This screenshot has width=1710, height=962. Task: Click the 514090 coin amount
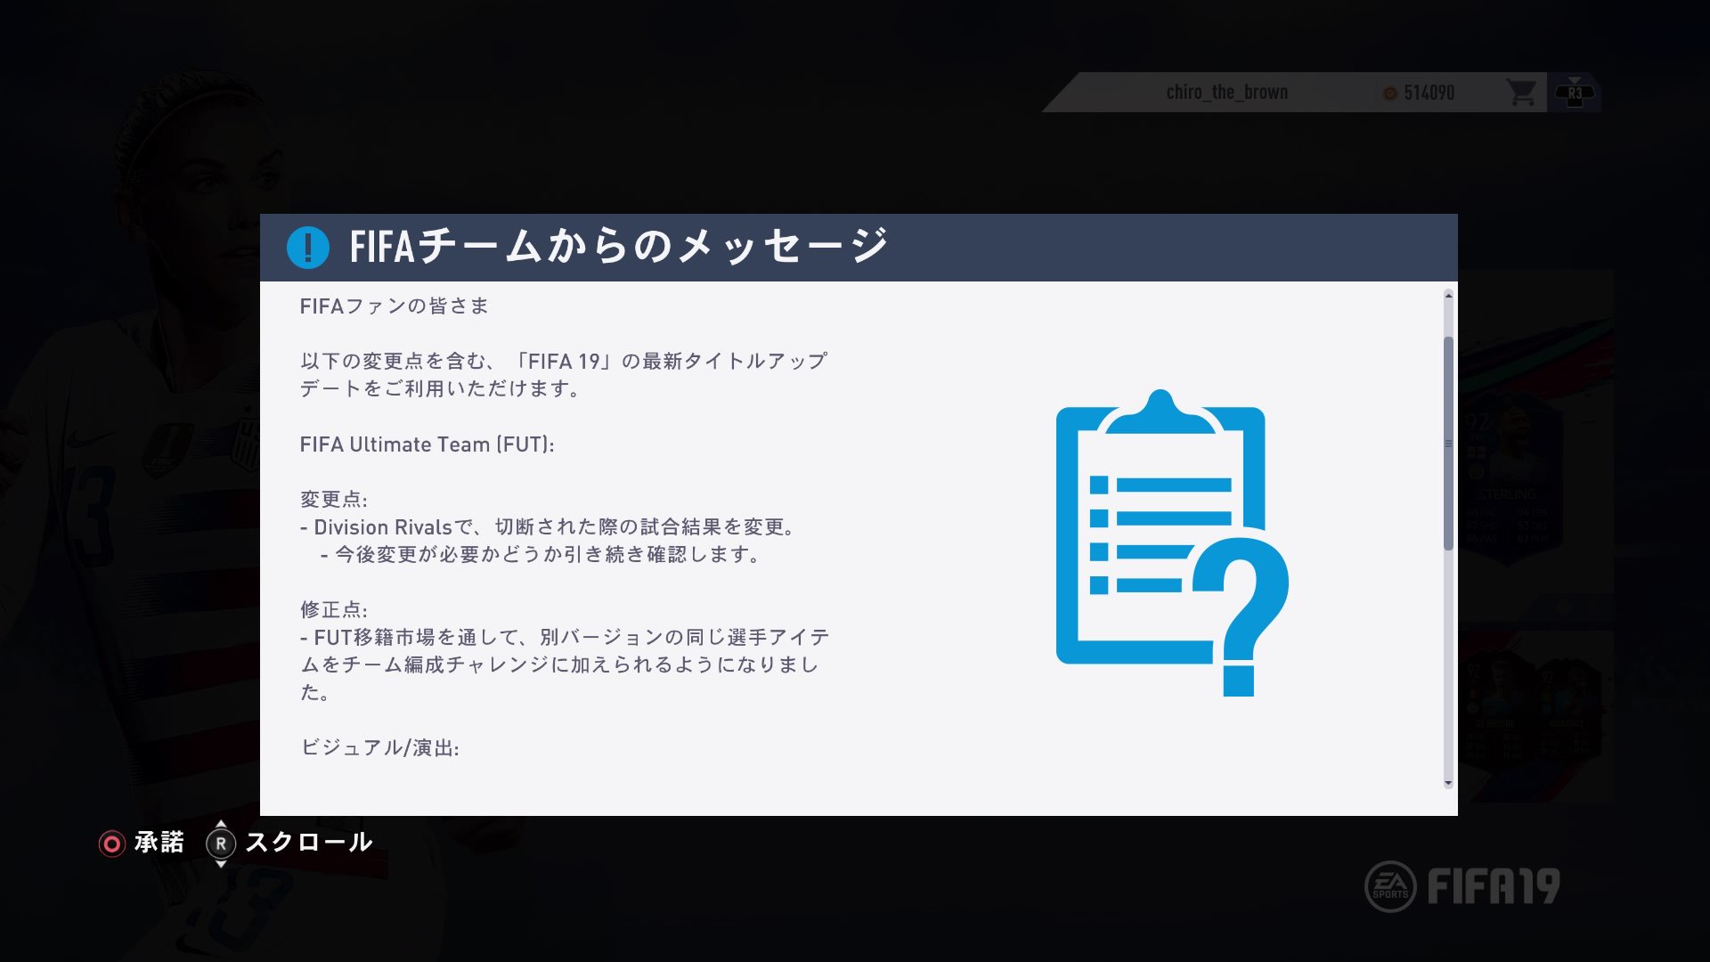click(x=1429, y=93)
